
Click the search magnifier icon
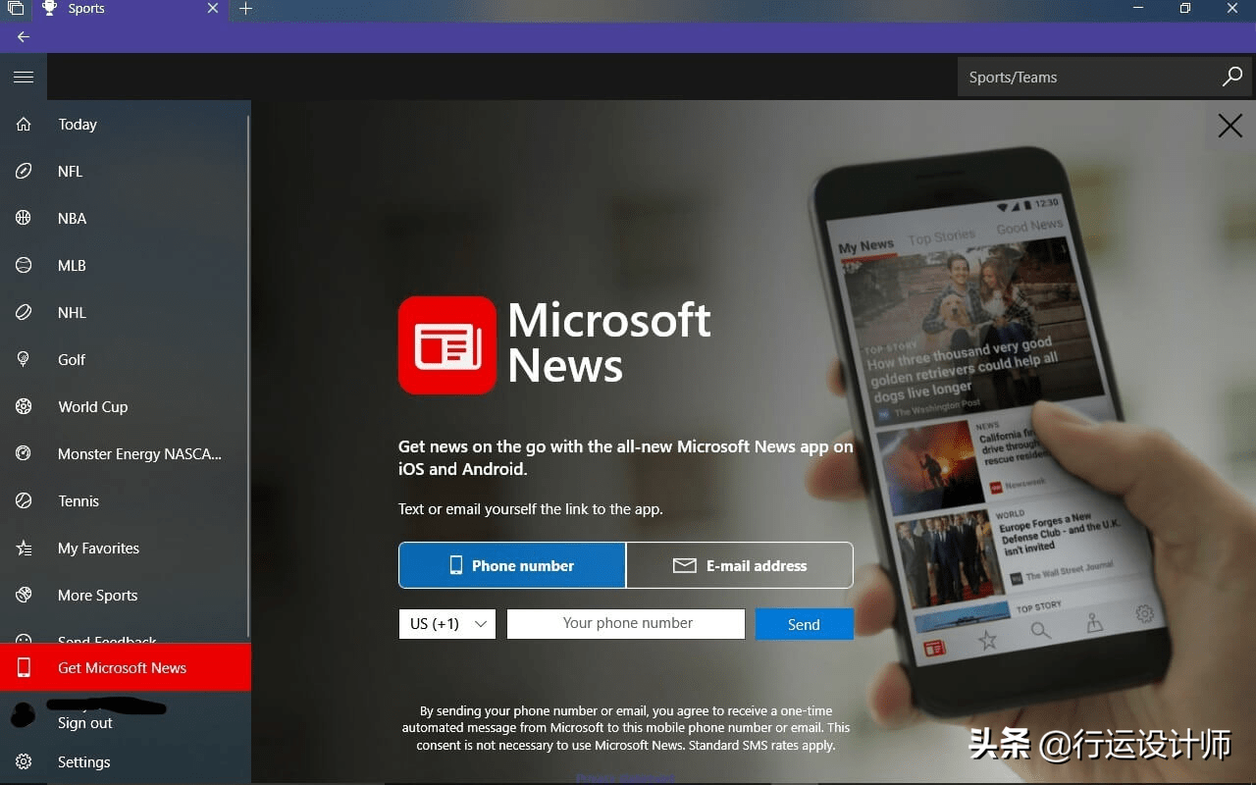click(1232, 77)
